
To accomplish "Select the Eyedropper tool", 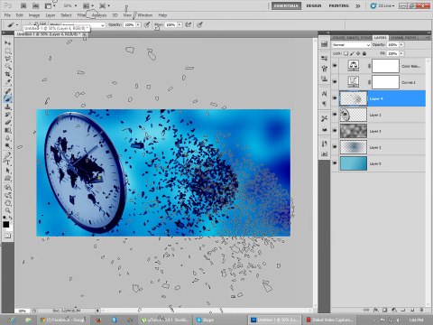I will point(7,82).
